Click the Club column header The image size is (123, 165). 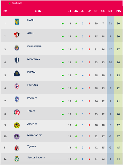point(38,11)
